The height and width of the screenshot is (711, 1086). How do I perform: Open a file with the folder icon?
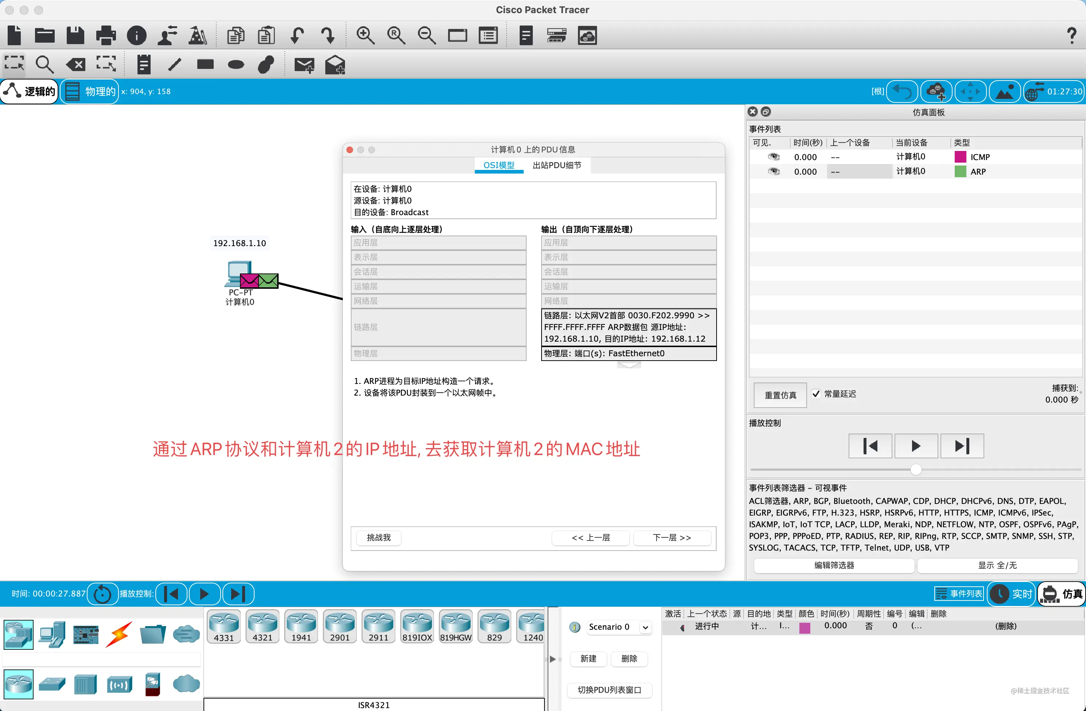pos(45,35)
